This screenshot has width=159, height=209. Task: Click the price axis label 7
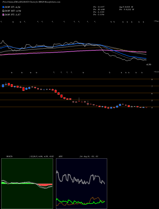(152, 87)
